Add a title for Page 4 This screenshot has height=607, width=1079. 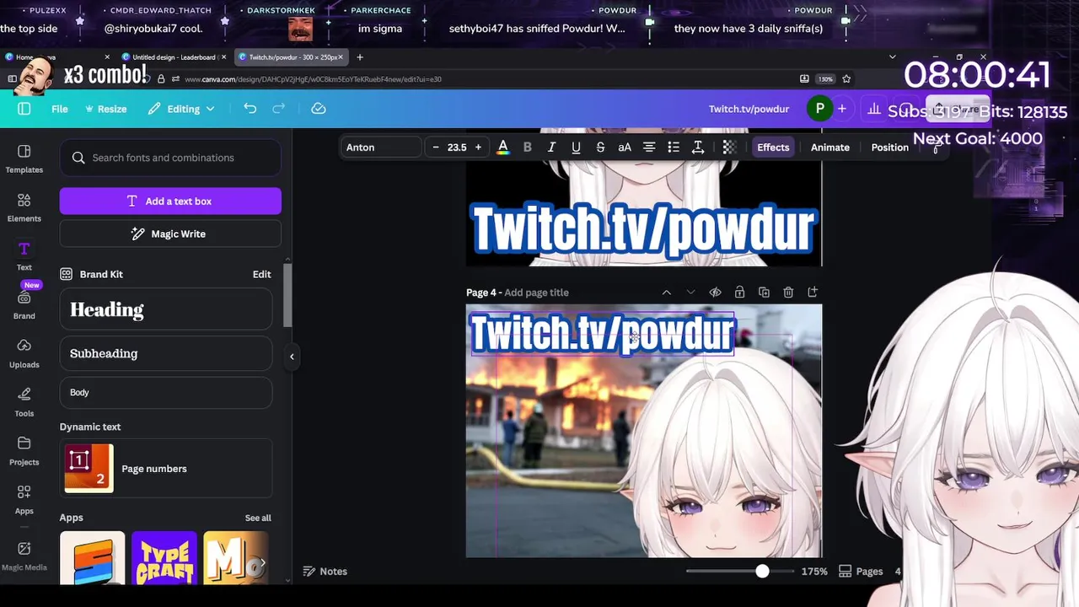coord(536,293)
